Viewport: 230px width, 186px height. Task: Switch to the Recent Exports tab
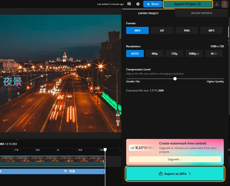pos(201,13)
